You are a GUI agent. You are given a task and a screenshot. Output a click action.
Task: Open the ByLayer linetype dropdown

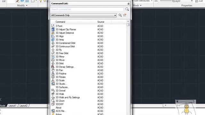tap(192, 1)
